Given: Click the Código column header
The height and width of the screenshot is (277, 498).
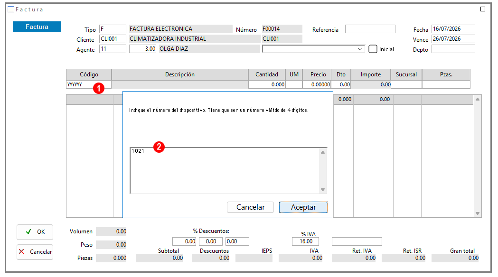Looking at the screenshot, I should click(x=89, y=74).
